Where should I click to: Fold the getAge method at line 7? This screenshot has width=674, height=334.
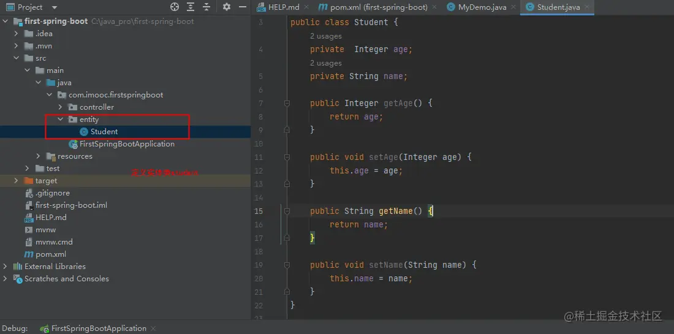287,103
